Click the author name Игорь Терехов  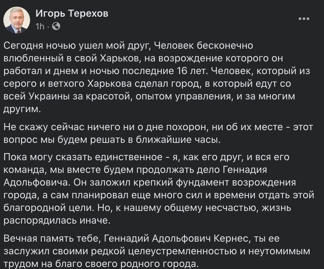point(72,14)
